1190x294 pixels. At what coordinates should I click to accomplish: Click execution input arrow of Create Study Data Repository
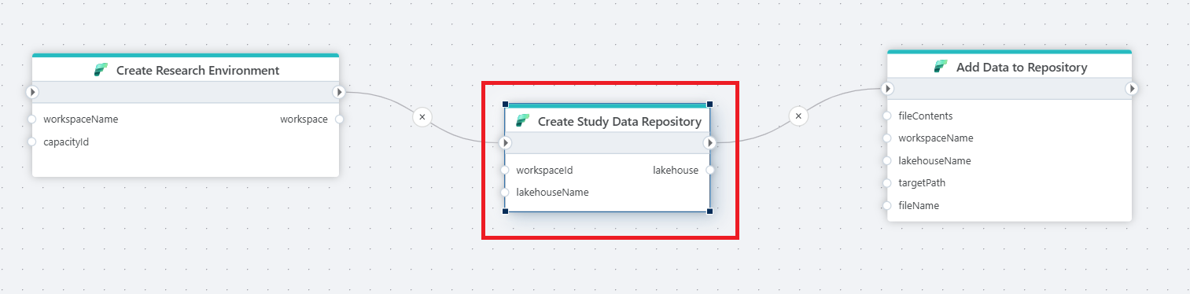pyautogui.click(x=506, y=143)
